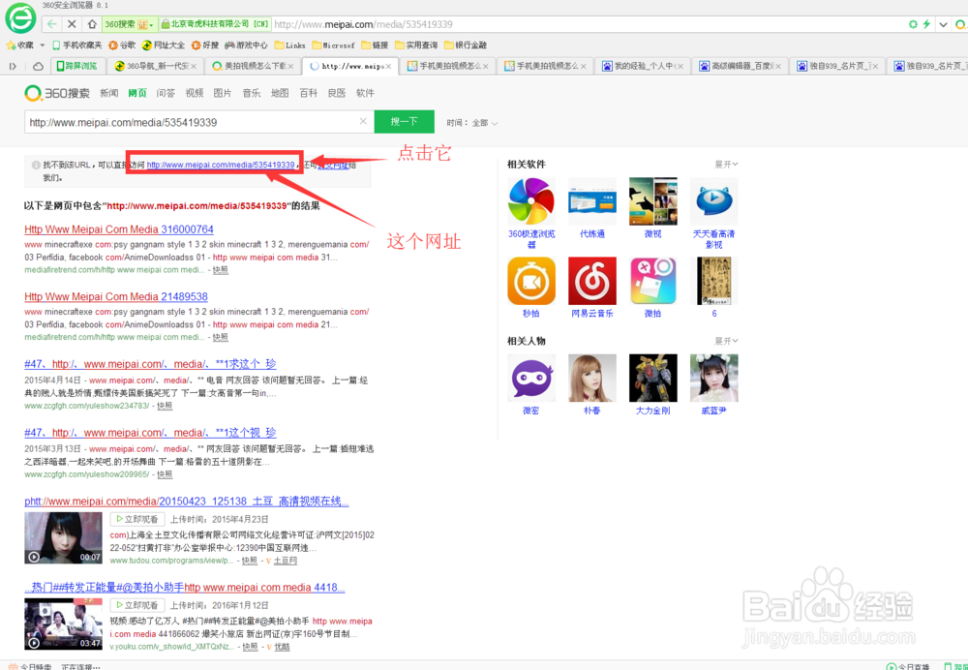Open 网易云音乐 app icon
The width and height of the screenshot is (968, 670).
592,281
